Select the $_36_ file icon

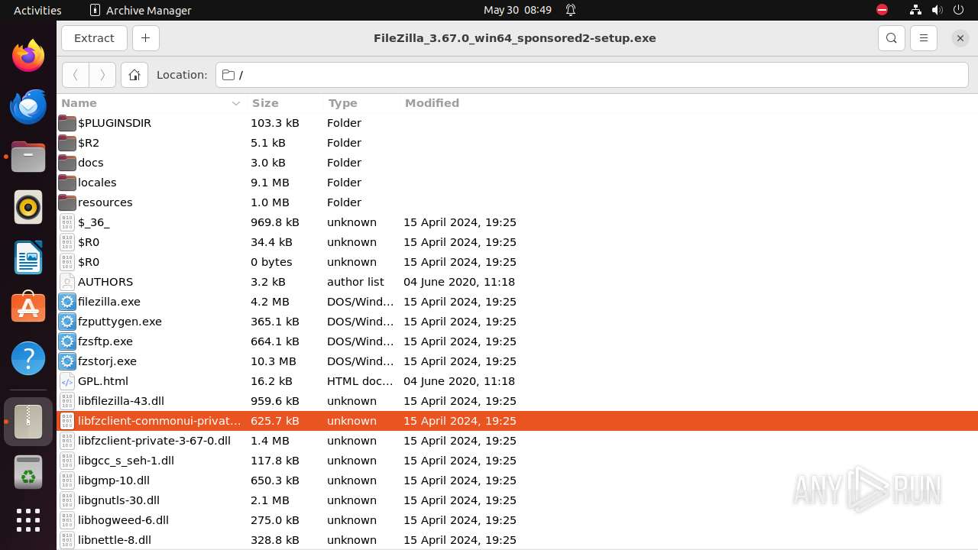(67, 222)
